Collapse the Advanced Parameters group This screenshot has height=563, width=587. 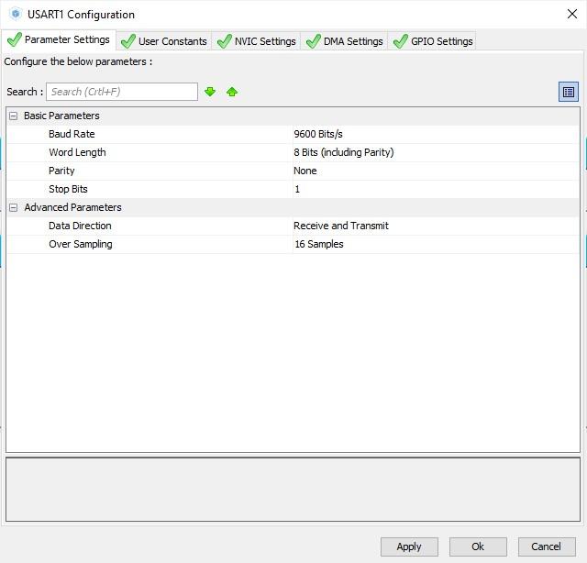pyautogui.click(x=14, y=208)
